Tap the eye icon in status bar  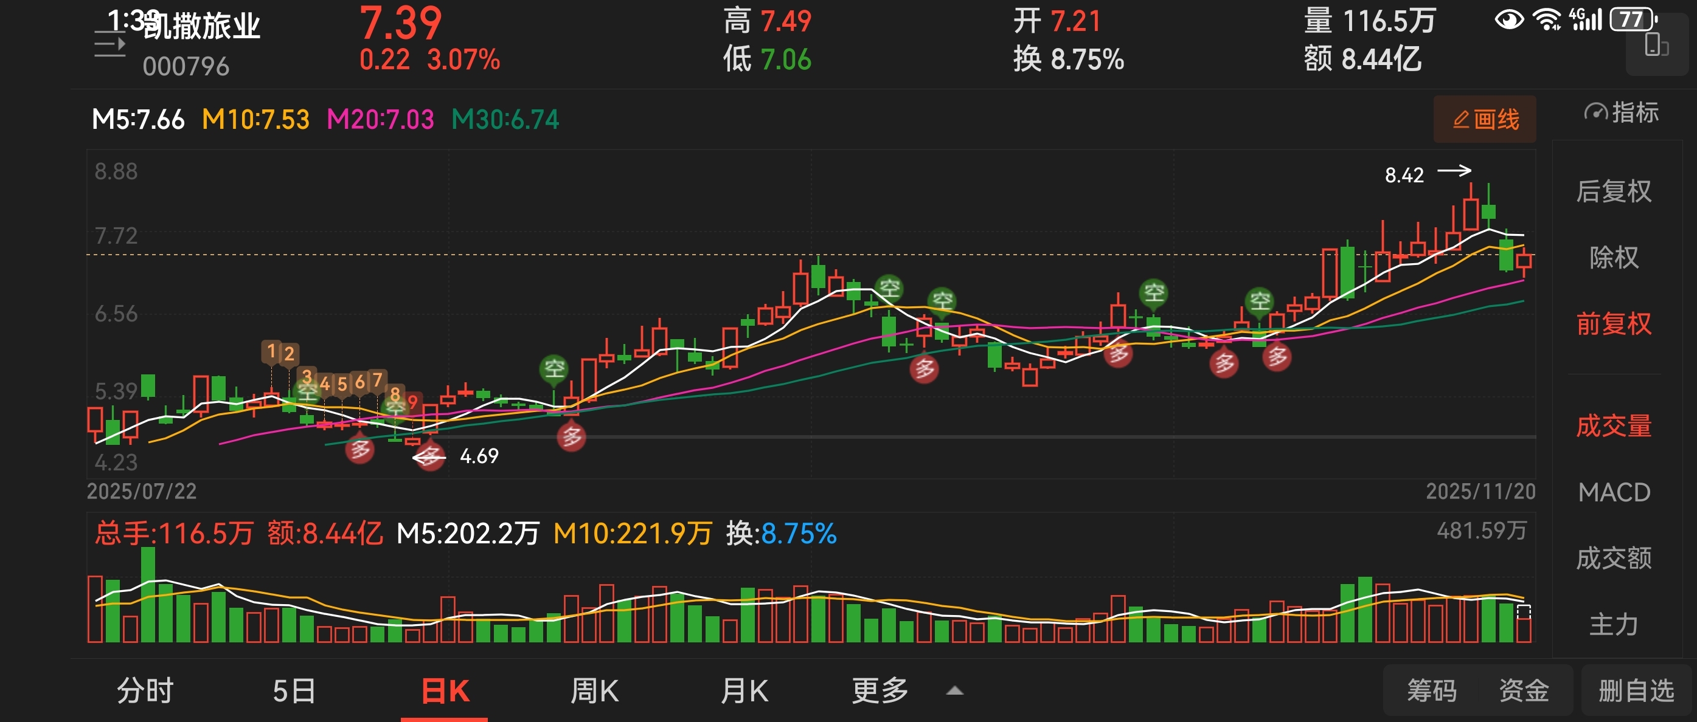[1508, 19]
